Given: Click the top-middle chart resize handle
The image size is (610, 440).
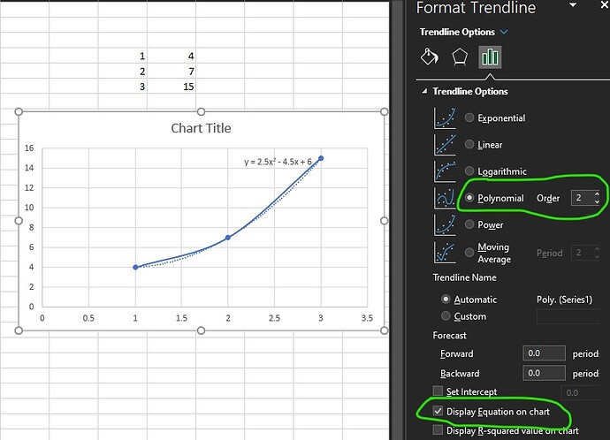Looking at the screenshot, I should pyautogui.click(x=202, y=112).
